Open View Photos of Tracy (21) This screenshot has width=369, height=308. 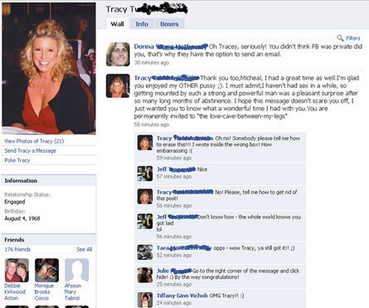34,141
